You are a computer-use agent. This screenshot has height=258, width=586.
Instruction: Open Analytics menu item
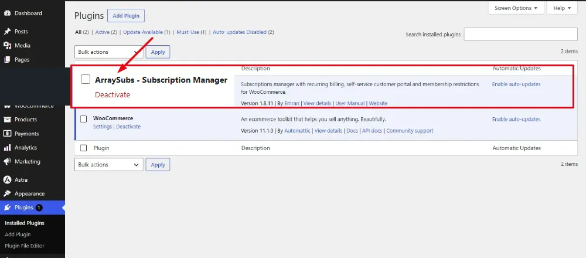26,147
